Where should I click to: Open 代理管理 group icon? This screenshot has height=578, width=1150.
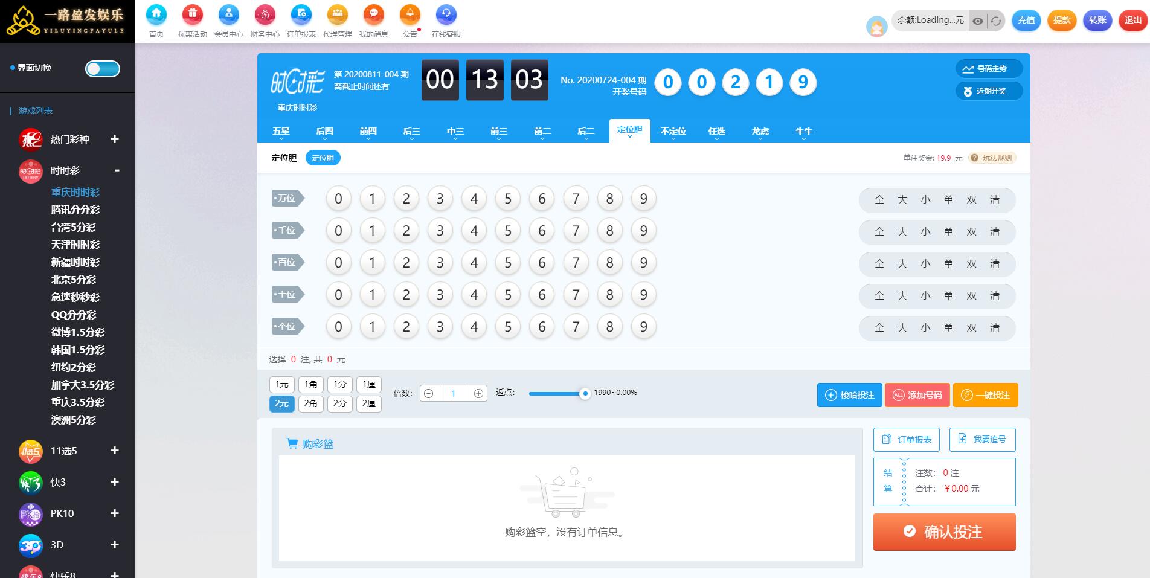pos(338,14)
